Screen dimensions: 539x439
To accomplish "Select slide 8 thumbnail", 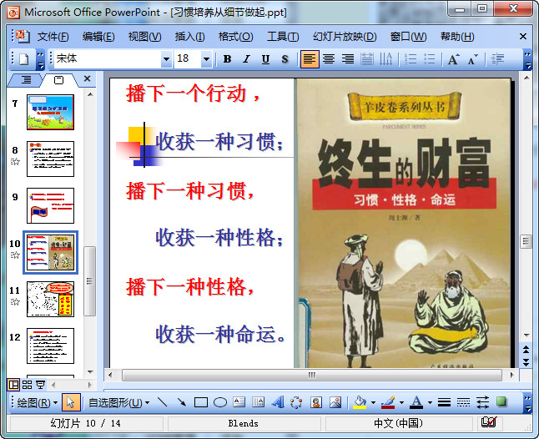I will 51,159.
